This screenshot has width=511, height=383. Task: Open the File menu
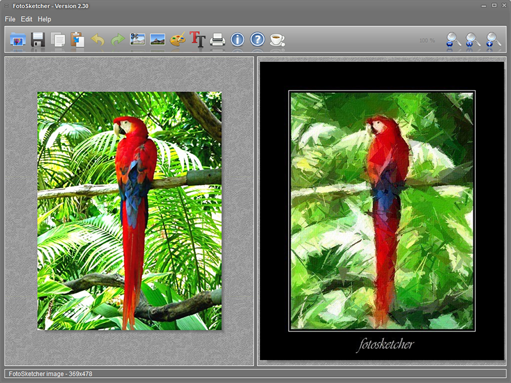point(9,19)
